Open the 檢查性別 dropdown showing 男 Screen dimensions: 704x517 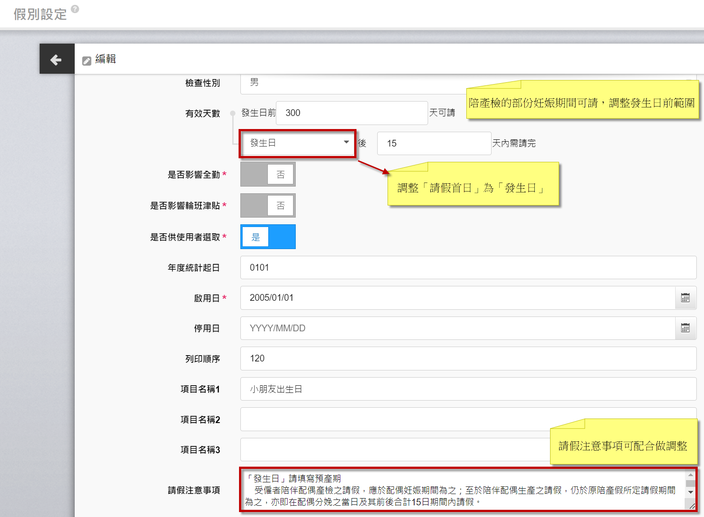[351, 84]
